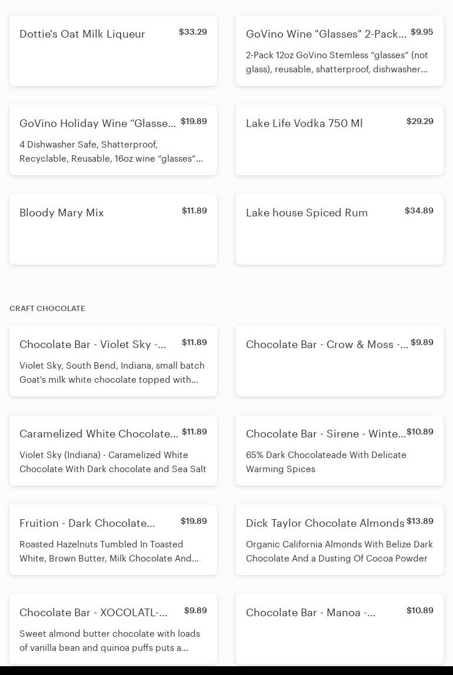
Task: Click the Roasted Hazelnuts description text
Action: 109,552
